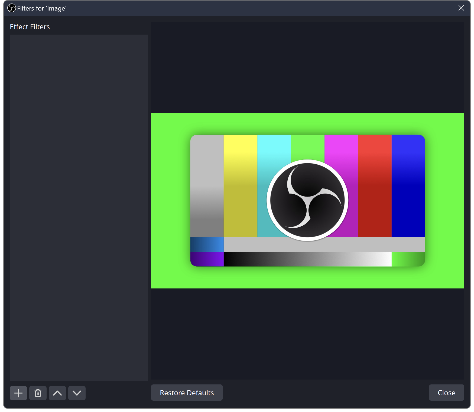
Task: Click the OBS spinner logo inside the preview
Action: [307, 200]
